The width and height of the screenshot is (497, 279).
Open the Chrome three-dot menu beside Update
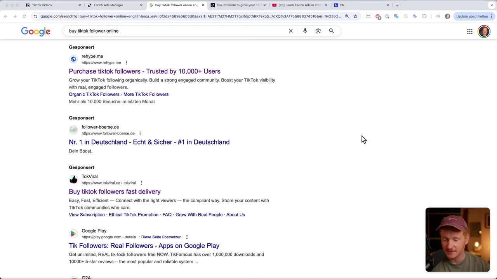pyautogui.click(x=491, y=16)
